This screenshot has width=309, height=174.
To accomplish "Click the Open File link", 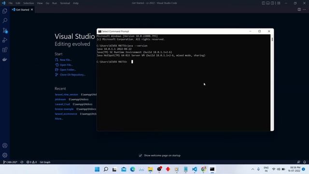I will tap(66, 65).
